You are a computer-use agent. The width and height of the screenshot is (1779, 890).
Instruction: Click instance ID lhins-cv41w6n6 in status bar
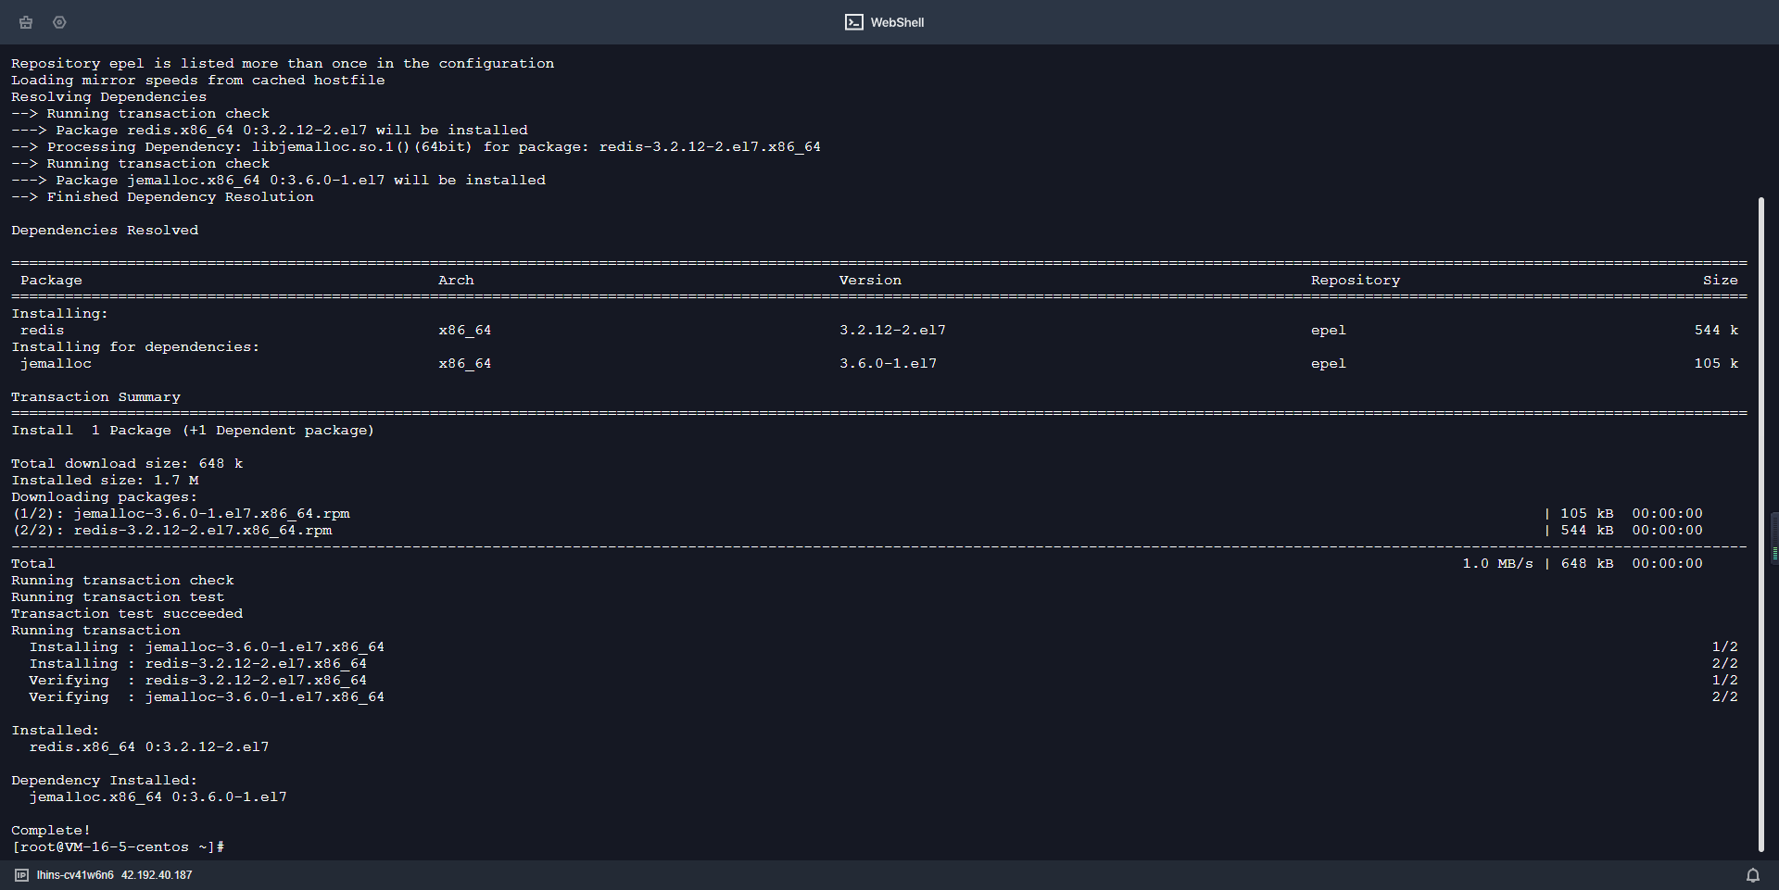click(x=75, y=875)
